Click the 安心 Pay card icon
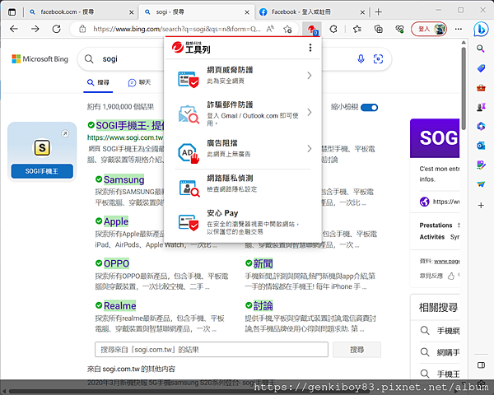Screen dimensions: 494x395 click(x=189, y=222)
